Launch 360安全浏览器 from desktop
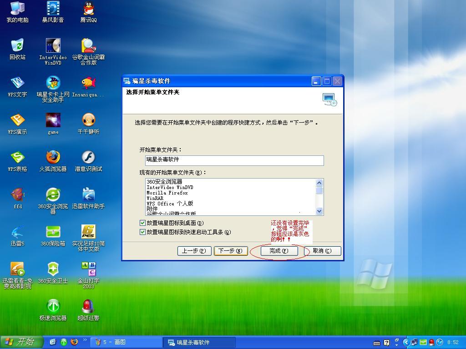This screenshot has width=466, height=349. pos(53,201)
